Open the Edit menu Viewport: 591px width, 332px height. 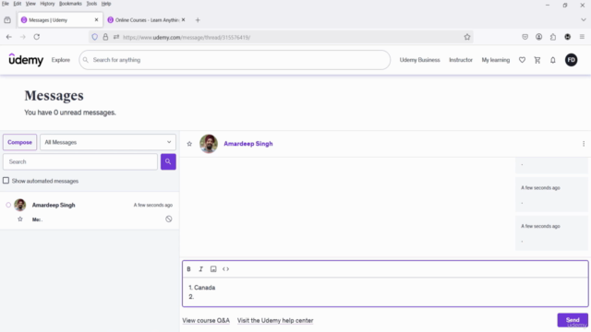[18, 4]
